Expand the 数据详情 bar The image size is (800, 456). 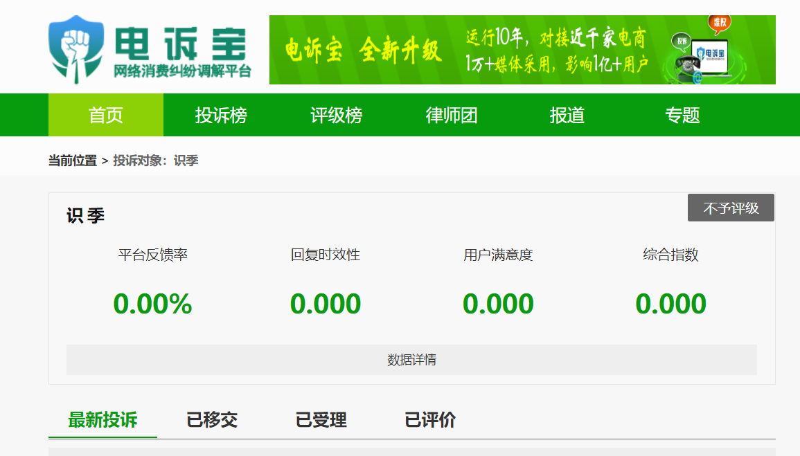tap(411, 360)
